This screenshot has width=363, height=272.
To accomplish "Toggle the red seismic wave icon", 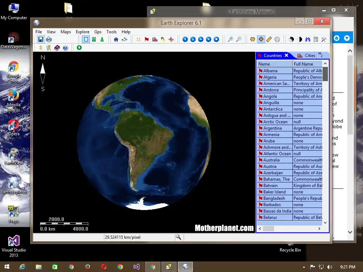I will tap(171, 39).
